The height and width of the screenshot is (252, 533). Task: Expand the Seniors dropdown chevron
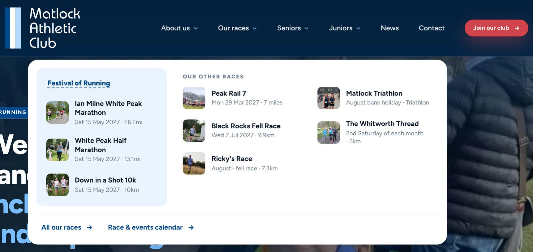pyautogui.click(x=306, y=28)
